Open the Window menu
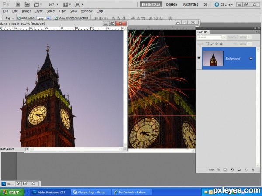The width and height of the screenshot is (262, 196). pyautogui.click(x=86, y=11)
